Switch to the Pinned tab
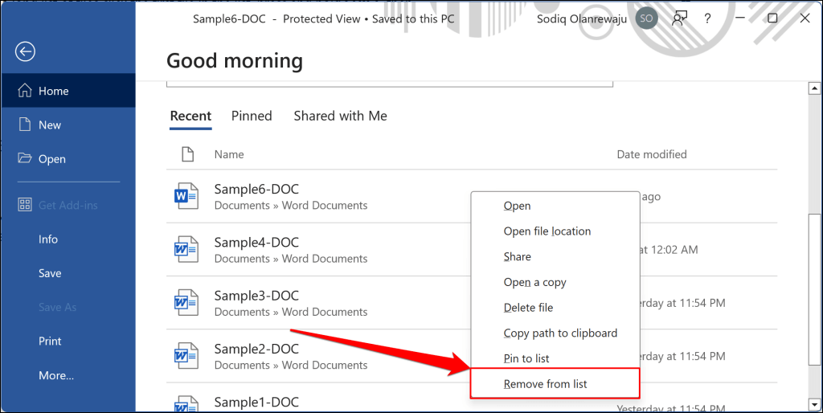 pyautogui.click(x=252, y=116)
